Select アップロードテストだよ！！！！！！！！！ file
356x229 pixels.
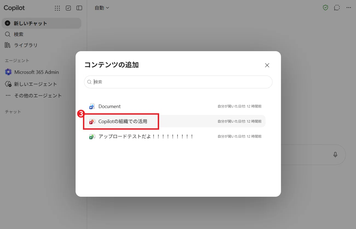(x=175, y=137)
